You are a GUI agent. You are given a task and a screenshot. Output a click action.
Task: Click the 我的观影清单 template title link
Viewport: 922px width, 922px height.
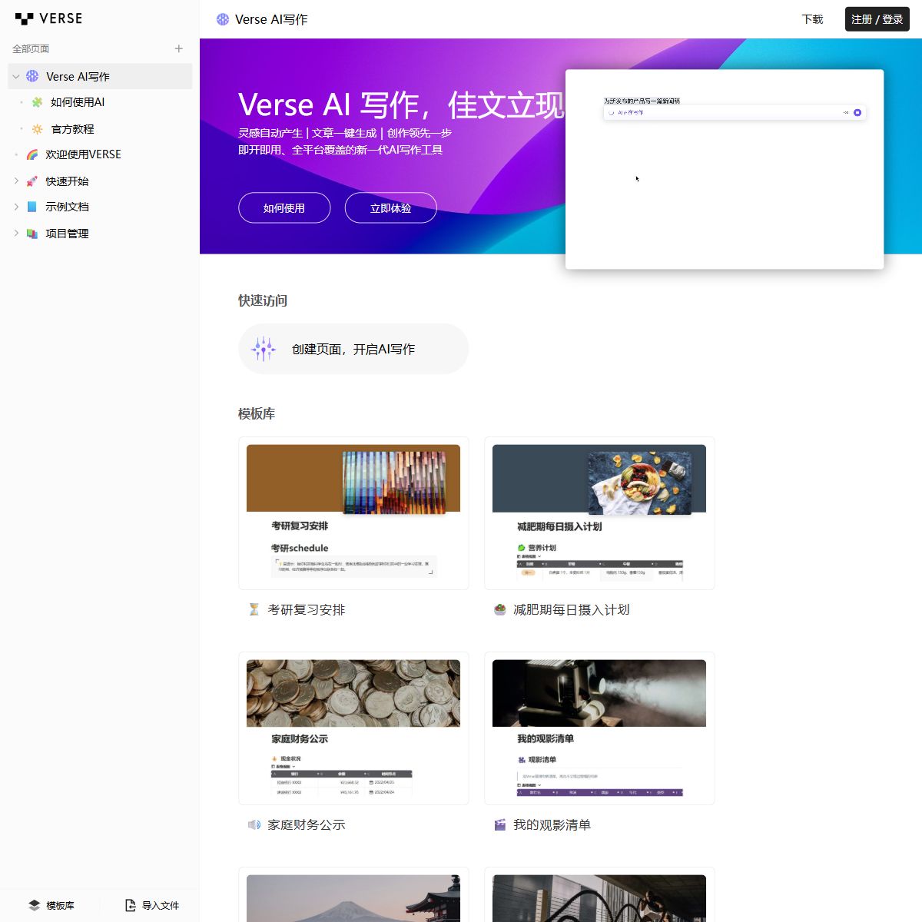552,824
